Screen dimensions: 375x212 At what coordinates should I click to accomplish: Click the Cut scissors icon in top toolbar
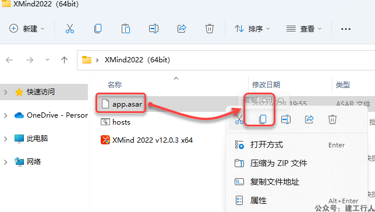[x=70, y=29]
